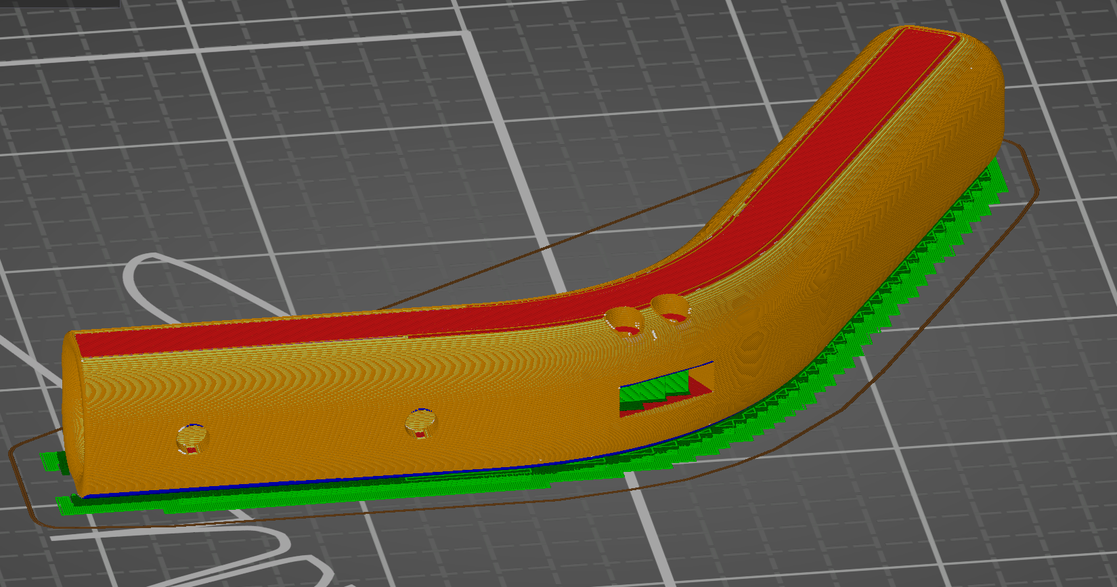1117x587 pixels.
Task: Select the right top hole near the bend
Action: coord(670,307)
